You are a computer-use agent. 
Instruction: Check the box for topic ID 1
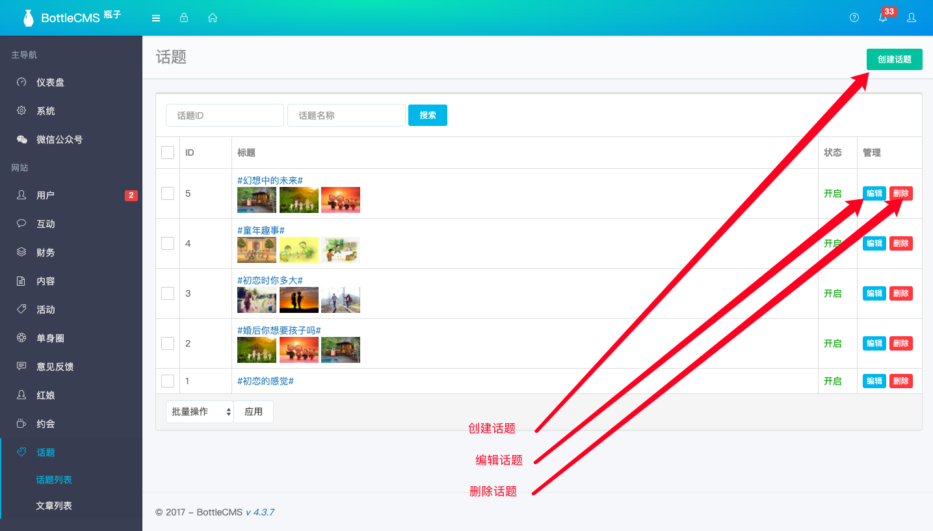[x=168, y=381]
